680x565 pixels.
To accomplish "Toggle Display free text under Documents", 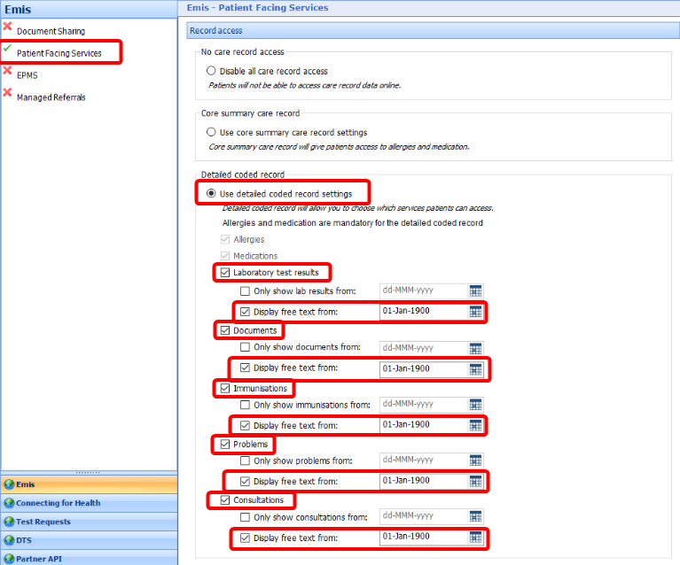I will click(x=245, y=368).
